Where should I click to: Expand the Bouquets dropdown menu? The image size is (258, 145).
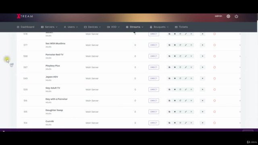[x=159, y=27]
